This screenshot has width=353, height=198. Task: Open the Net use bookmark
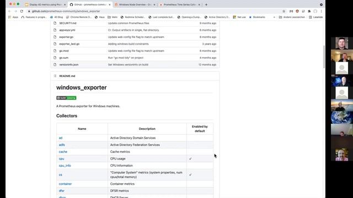click(x=239, y=17)
